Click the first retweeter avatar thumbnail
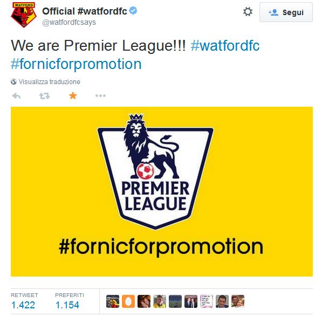Viewport: 322px width, 324px height. [113, 301]
